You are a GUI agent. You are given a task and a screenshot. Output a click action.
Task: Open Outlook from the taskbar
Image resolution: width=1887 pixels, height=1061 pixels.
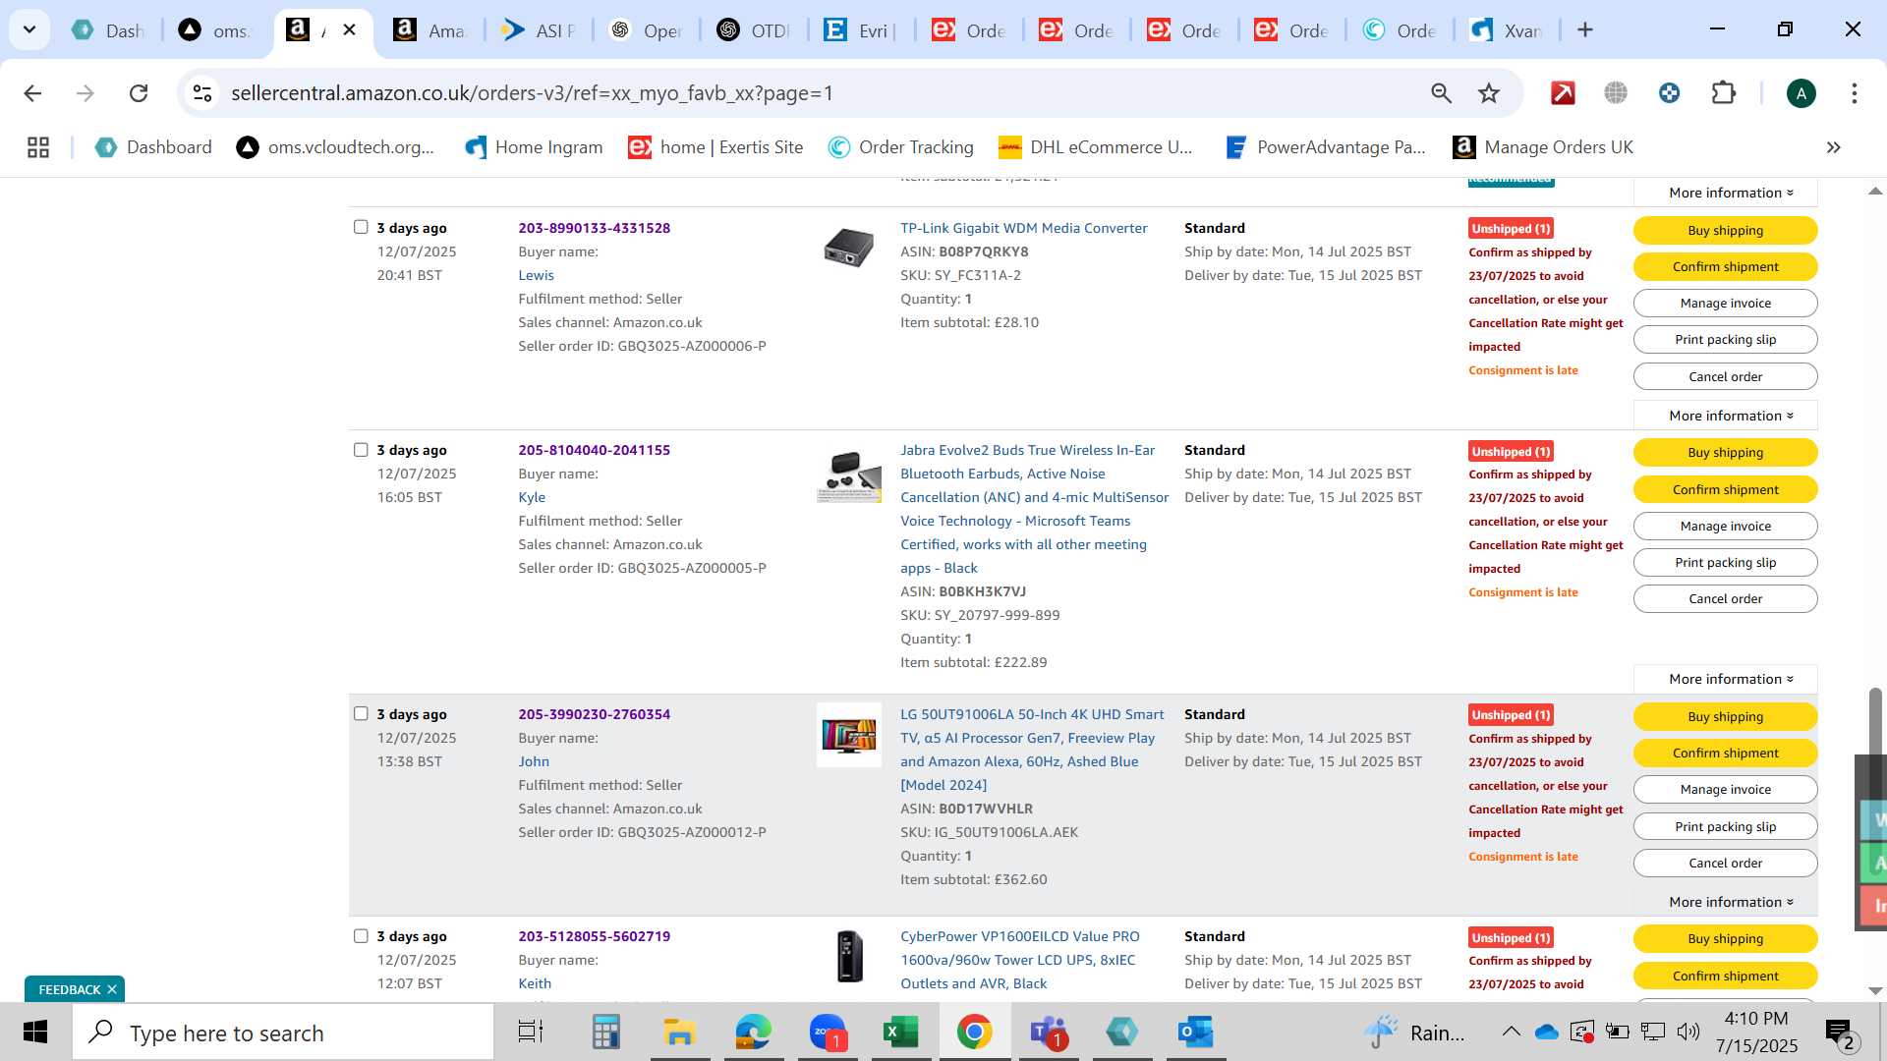(x=1196, y=1033)
